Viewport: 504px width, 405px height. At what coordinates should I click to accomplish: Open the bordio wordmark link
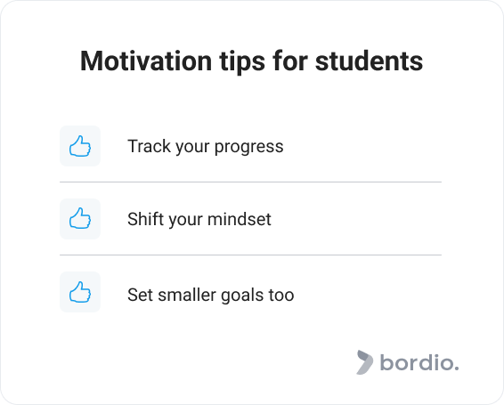(419, 362)
